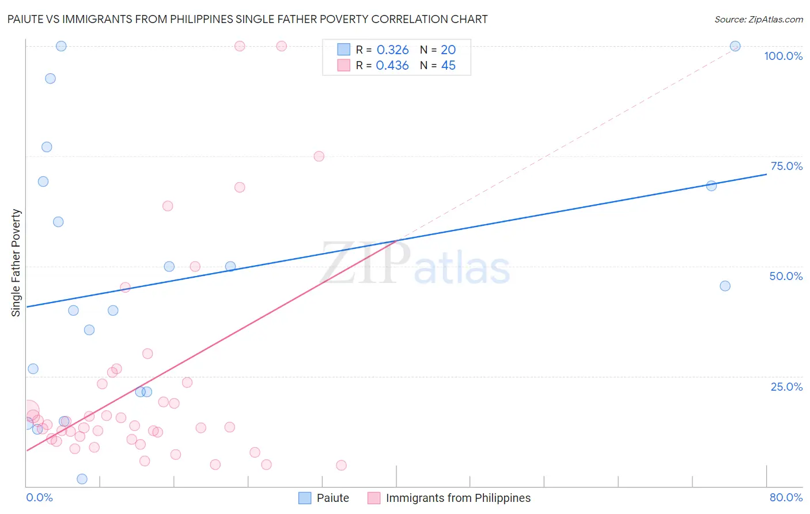Click the Single Father Poverty axis title
The height and width of the screenshot is (514, 810).
[16, 263]
